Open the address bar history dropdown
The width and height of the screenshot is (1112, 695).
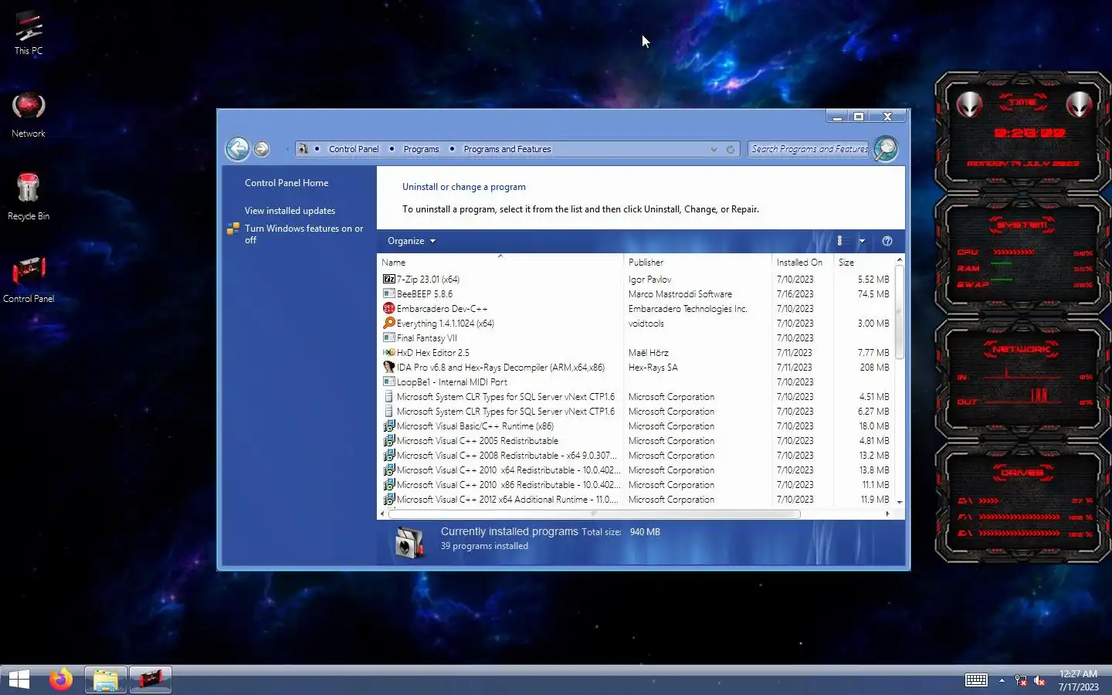[x=714, y=149]
